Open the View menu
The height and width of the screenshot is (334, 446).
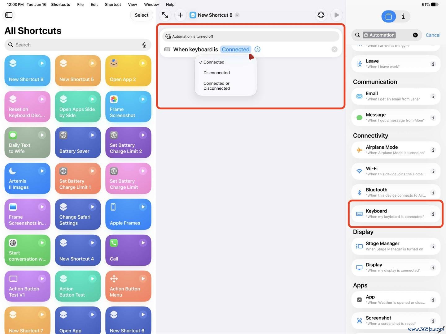coord(133,4)
